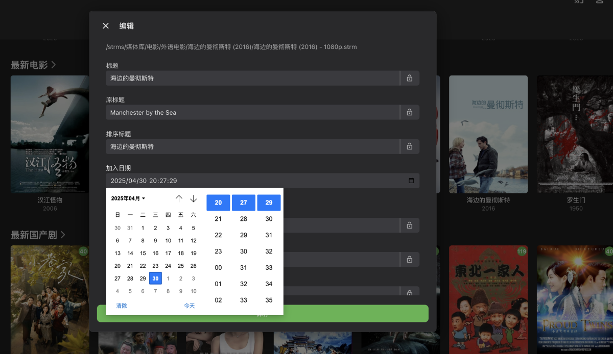Click the 海边的曼彻斯特 title under background poster
613x354 pixels.
click(488, 200)
